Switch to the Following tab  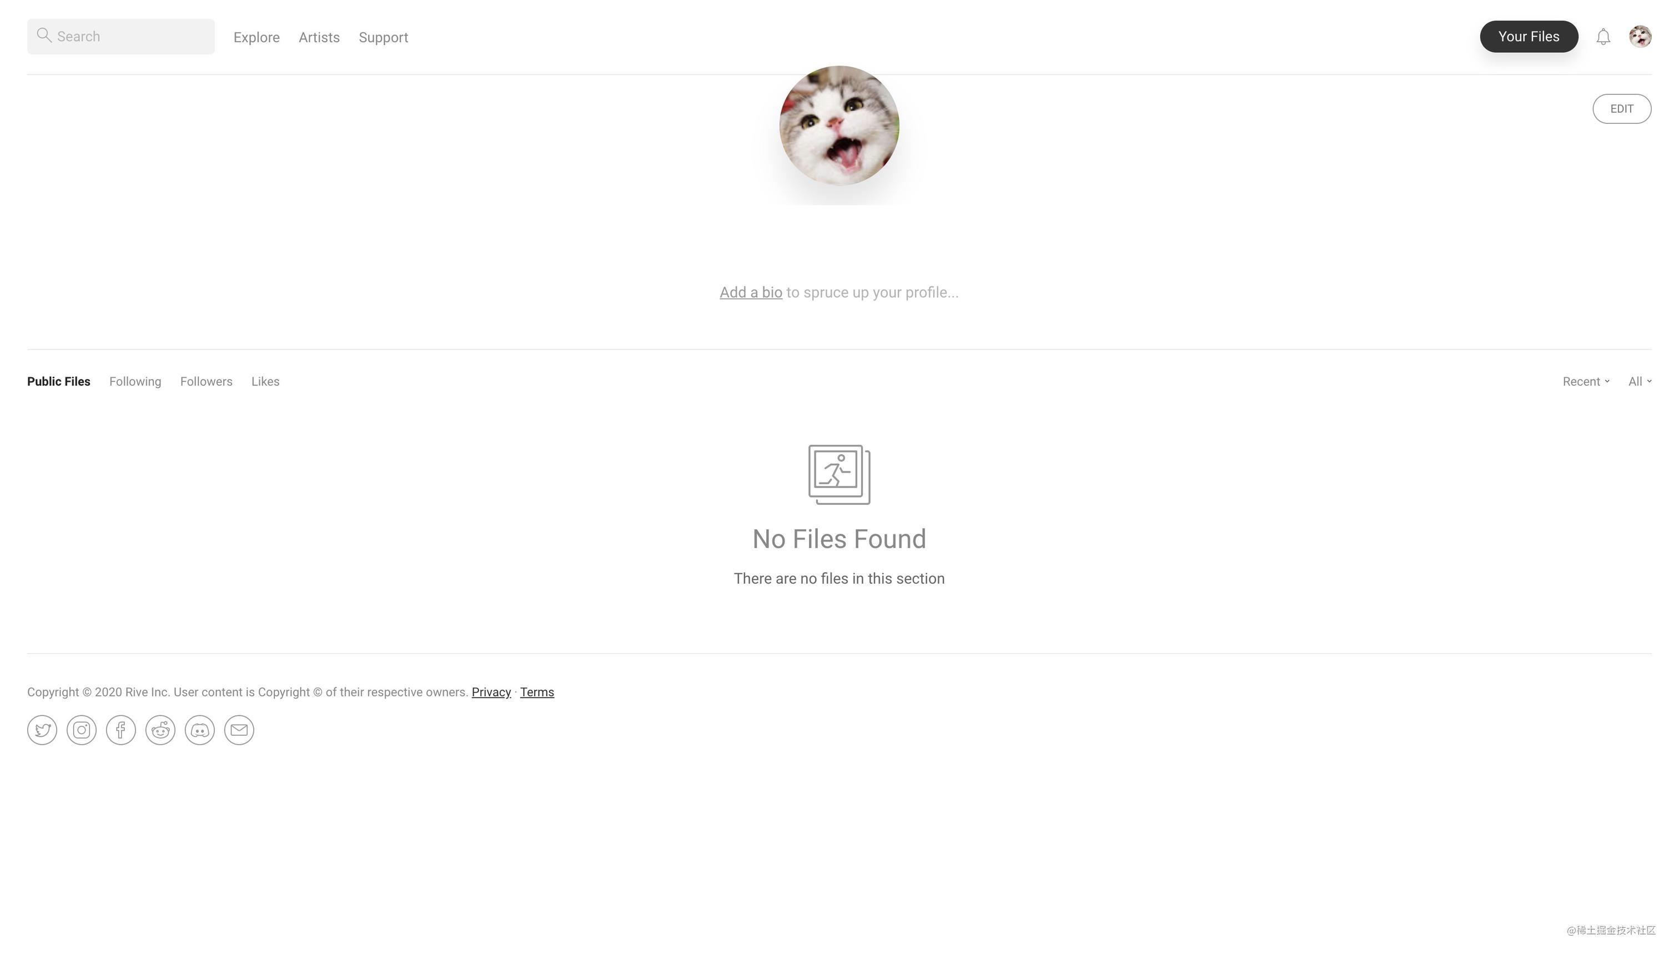click(x=135, y=381)
